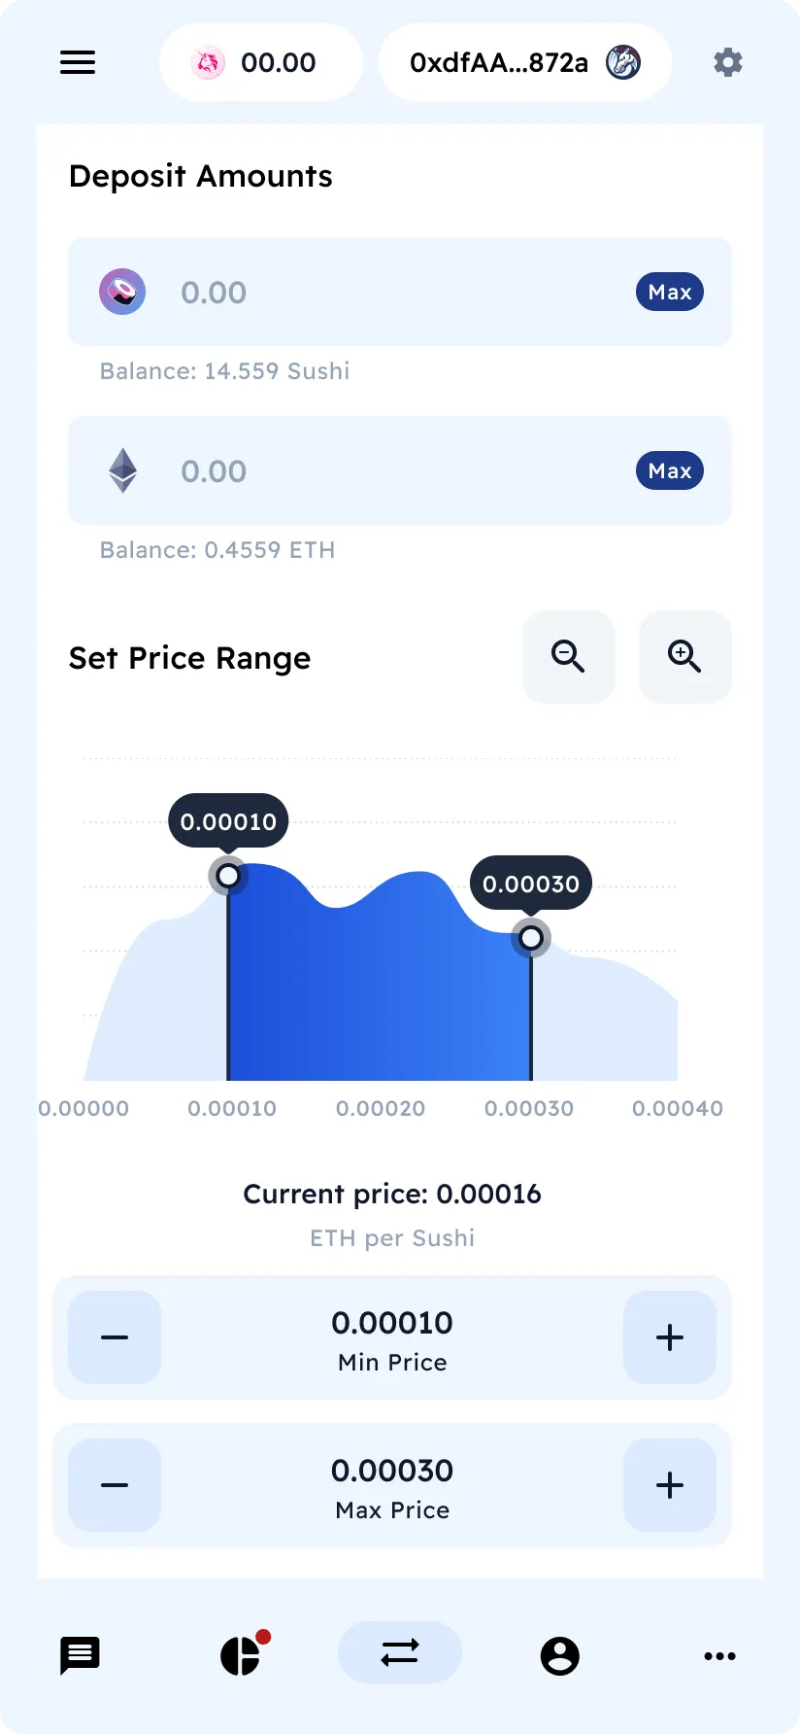
Task: Click Max for ETH deposit
Action: (x=670, y=470)
